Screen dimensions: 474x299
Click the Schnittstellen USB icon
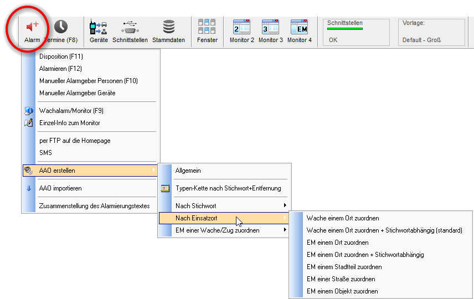pyautogui.click(x=130, y=27)
